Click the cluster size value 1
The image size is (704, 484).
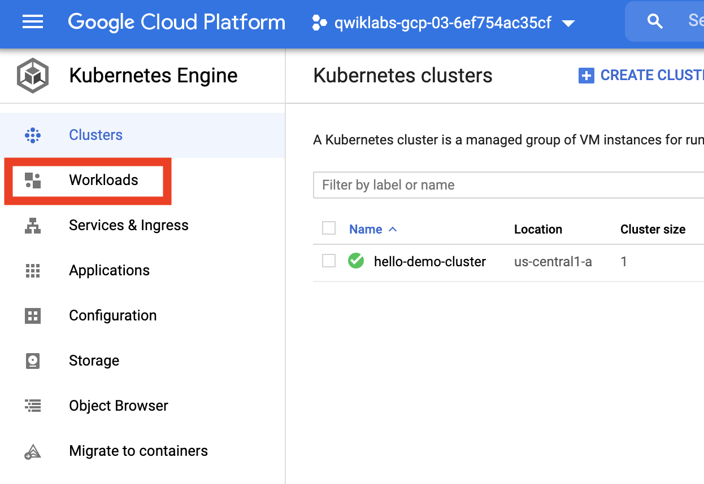pos(624,262)
